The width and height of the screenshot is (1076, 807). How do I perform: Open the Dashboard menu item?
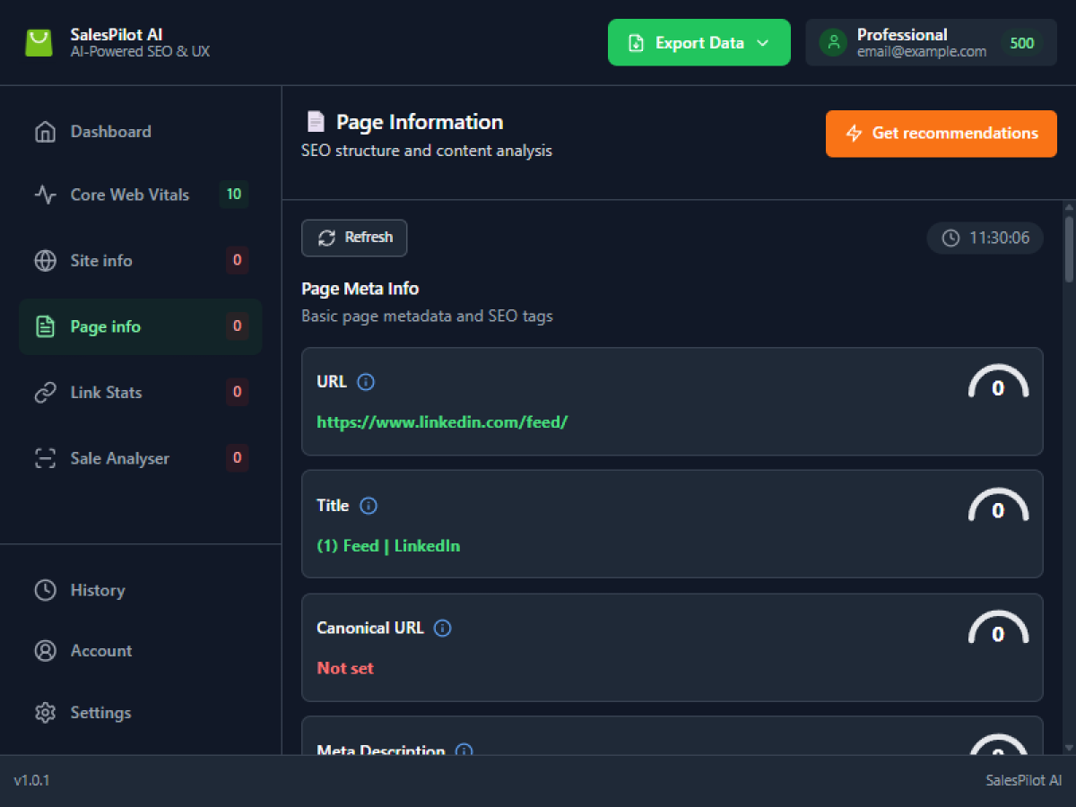110,132
